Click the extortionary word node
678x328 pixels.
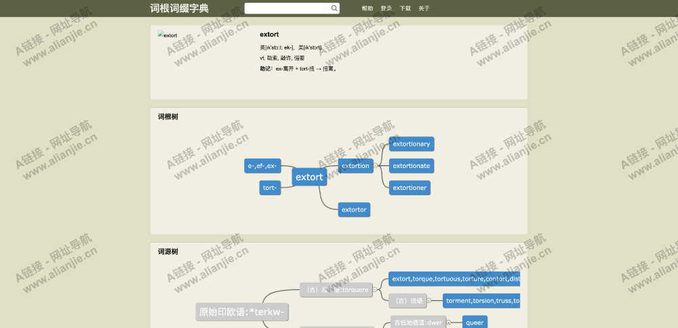point(411,144)
